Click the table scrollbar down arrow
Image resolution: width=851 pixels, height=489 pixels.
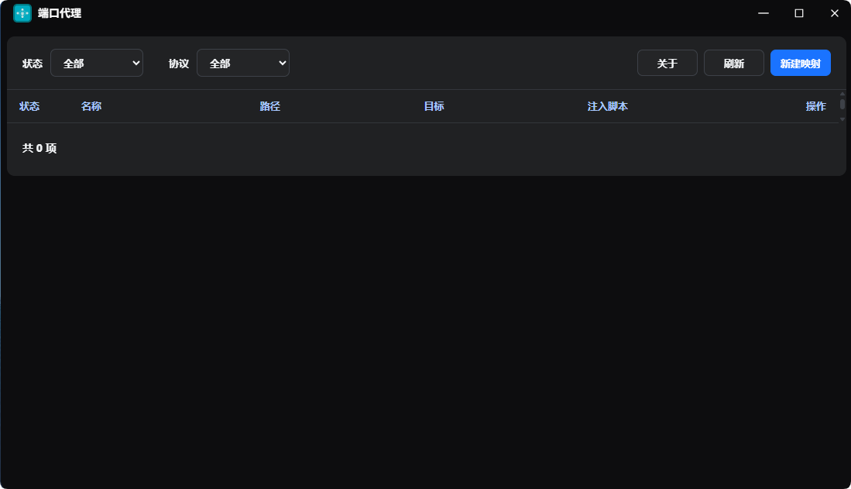pyautogui.click(x=842, y=119)
